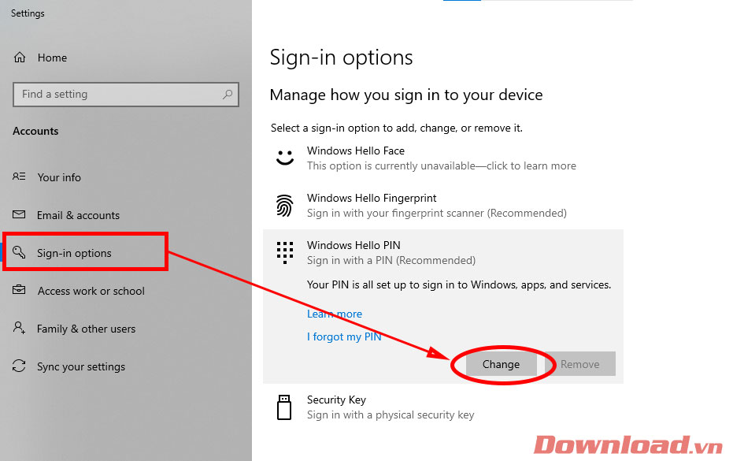This screenshot has width=733, height=461.
Task: Click the Your info person icon
Action: 20,177
